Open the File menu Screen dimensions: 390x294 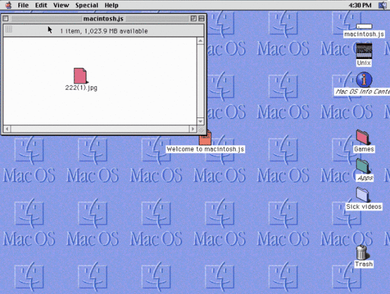coord(23,5)
